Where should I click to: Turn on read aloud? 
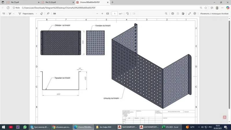click(48, 14)
